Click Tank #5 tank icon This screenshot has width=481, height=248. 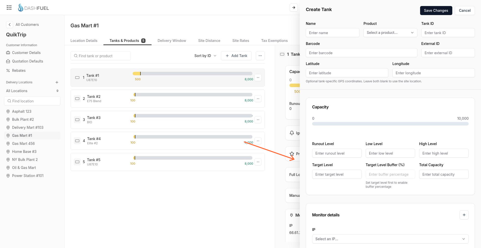tap(77, 162)
